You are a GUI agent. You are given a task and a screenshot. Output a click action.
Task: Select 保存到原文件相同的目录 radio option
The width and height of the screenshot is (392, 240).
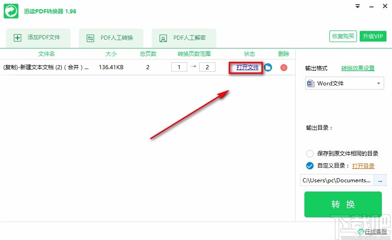point(310,153)
